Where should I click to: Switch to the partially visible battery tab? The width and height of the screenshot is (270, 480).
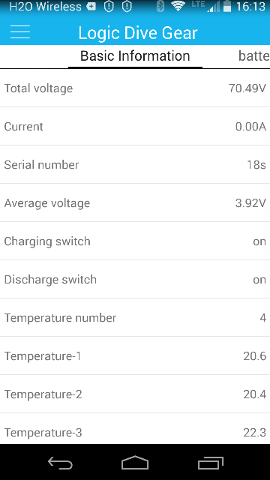[x=253, y=56]
